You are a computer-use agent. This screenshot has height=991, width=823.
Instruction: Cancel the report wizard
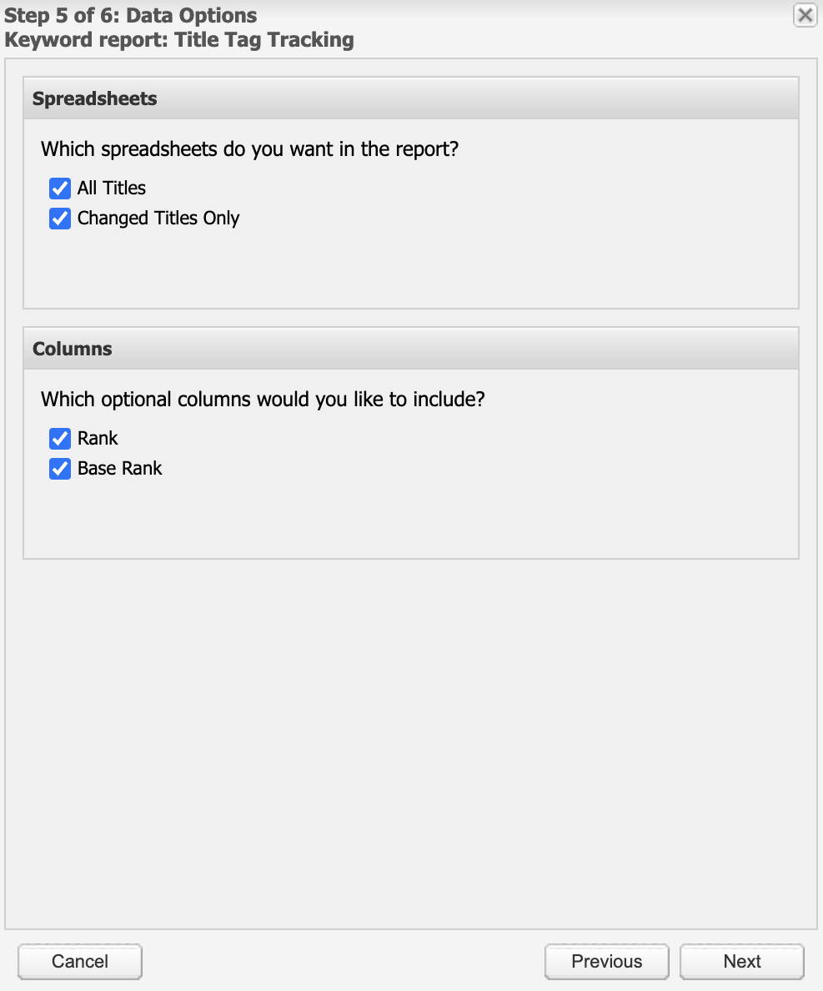[x=79, y=961]
